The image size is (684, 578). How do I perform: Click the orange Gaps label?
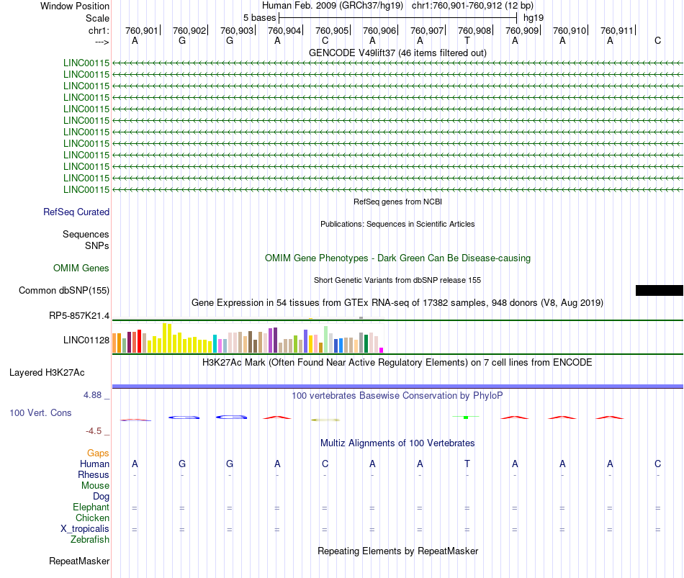pos(98,453)
